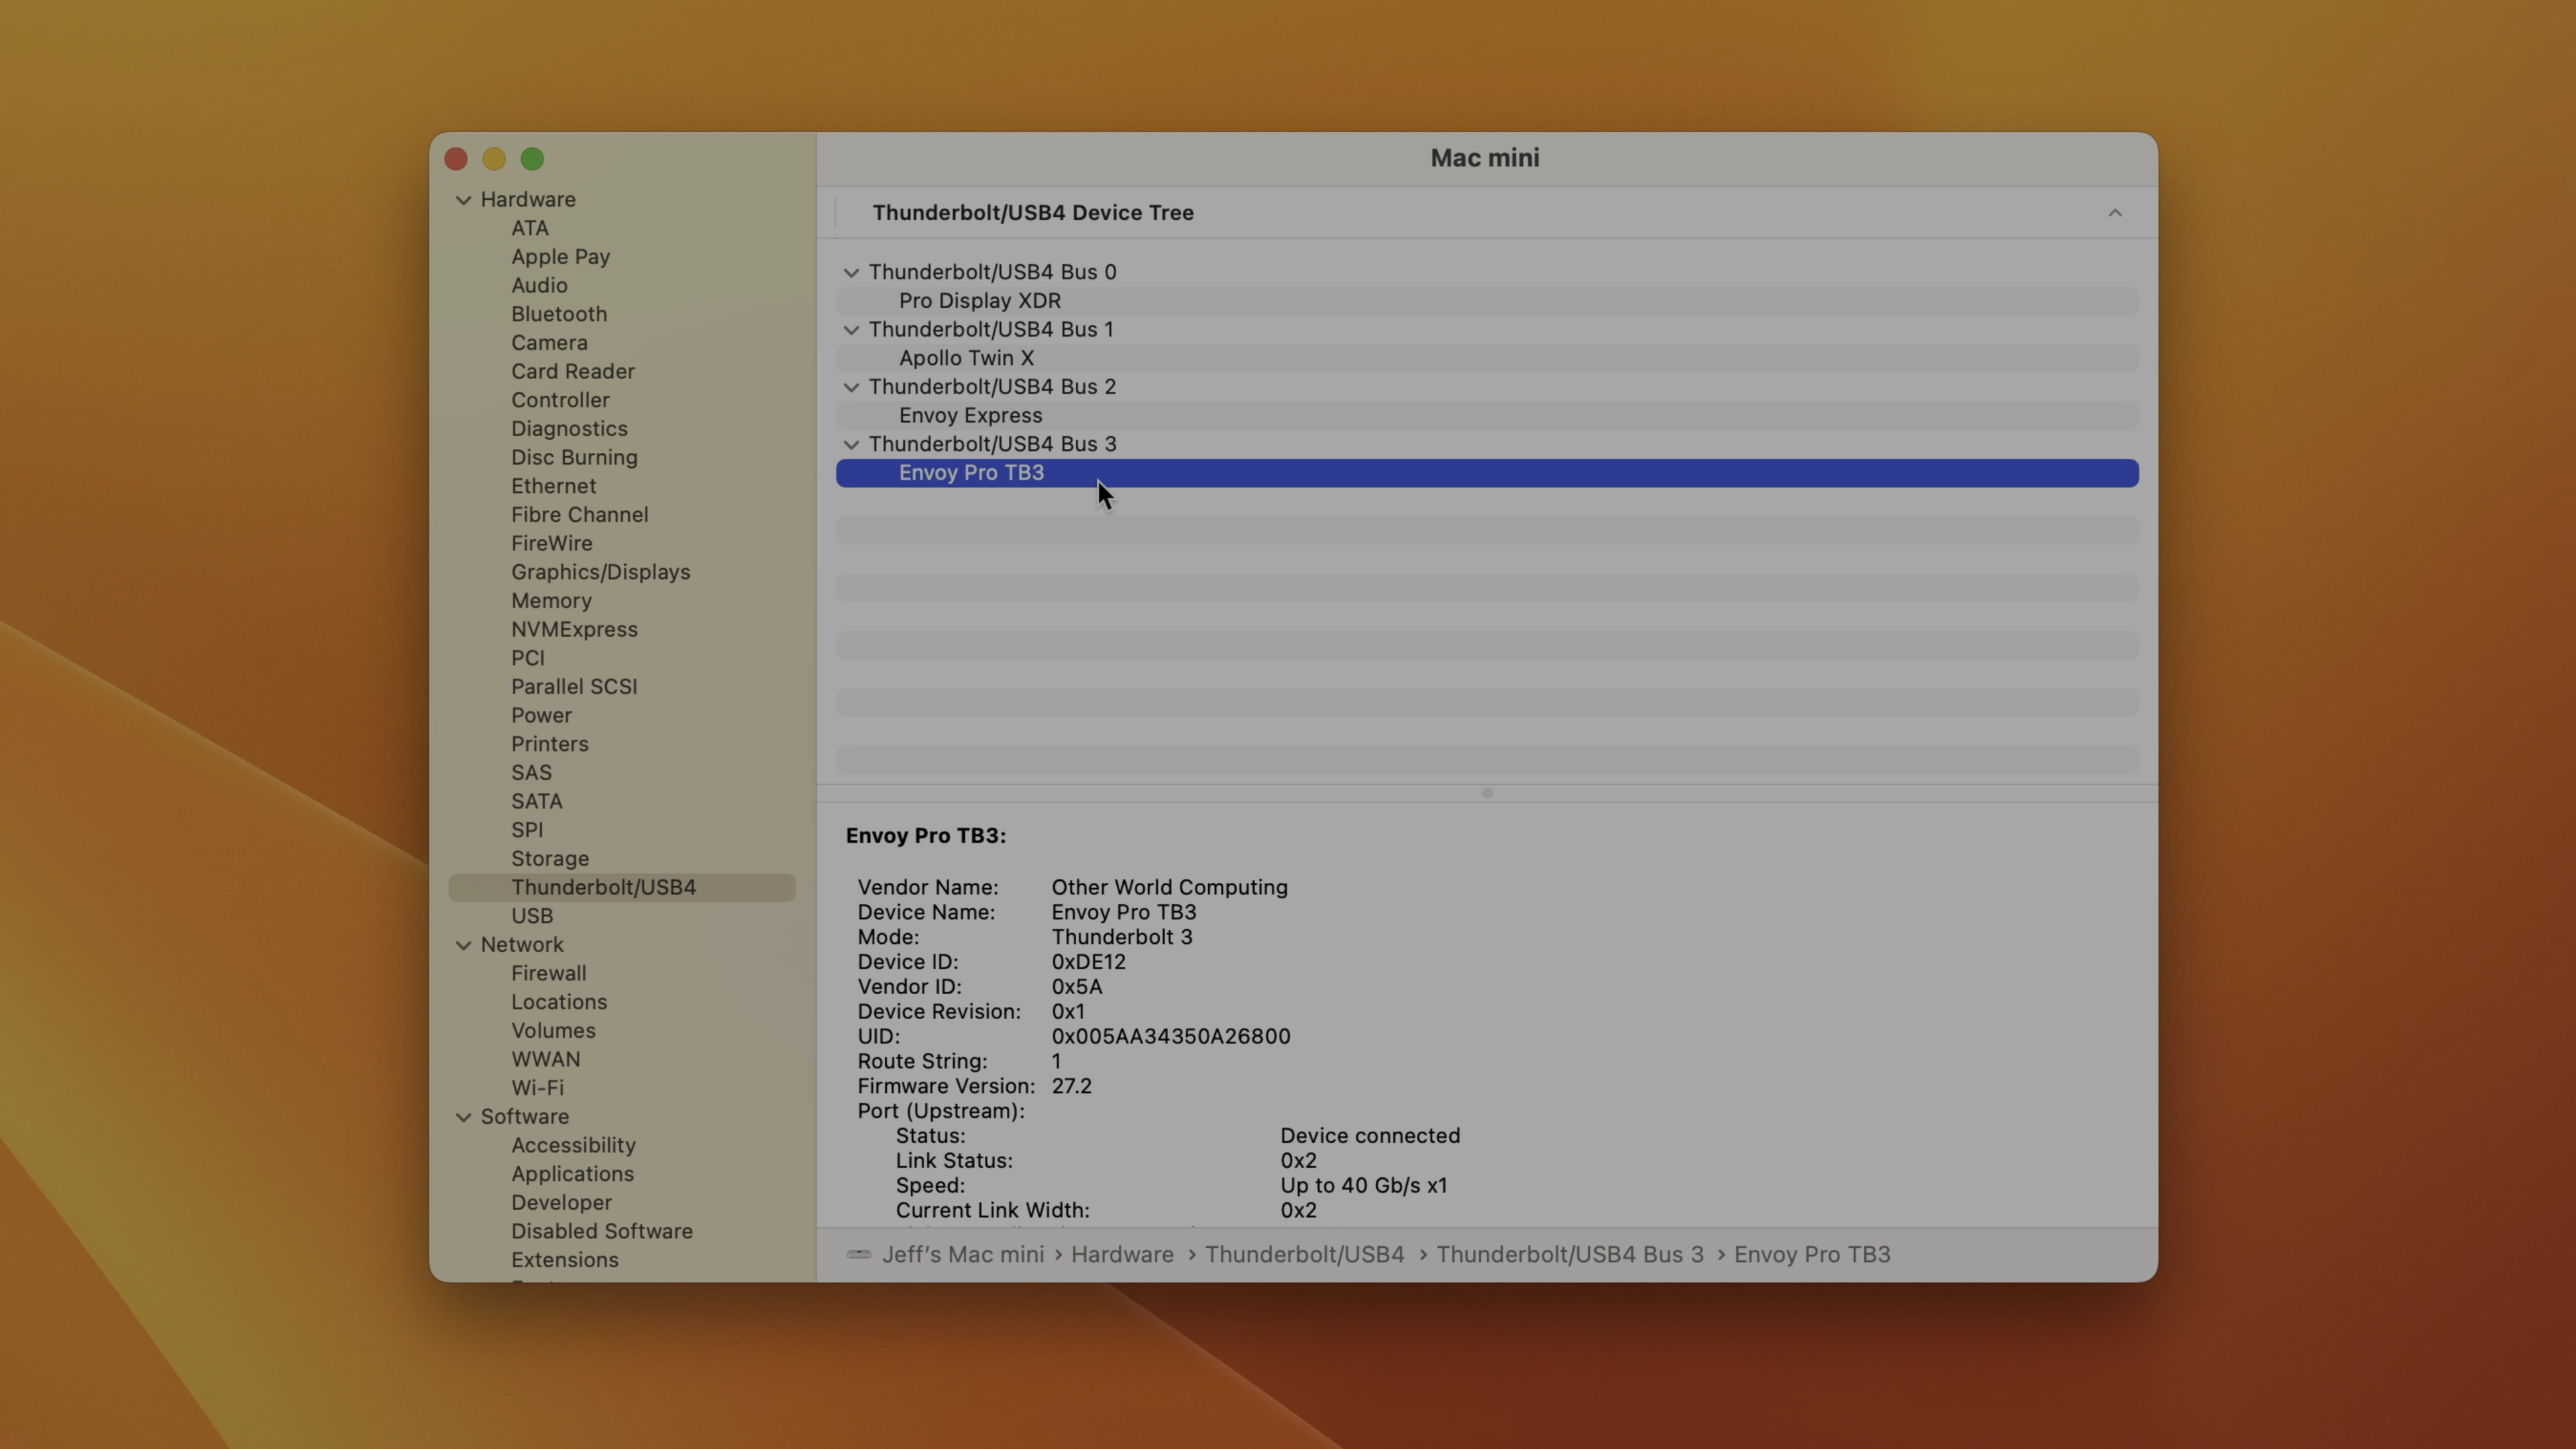Collapse the Hardware section in sidebar
The height and width of the screenshot is (1449, 2576).
coord(463,200)
